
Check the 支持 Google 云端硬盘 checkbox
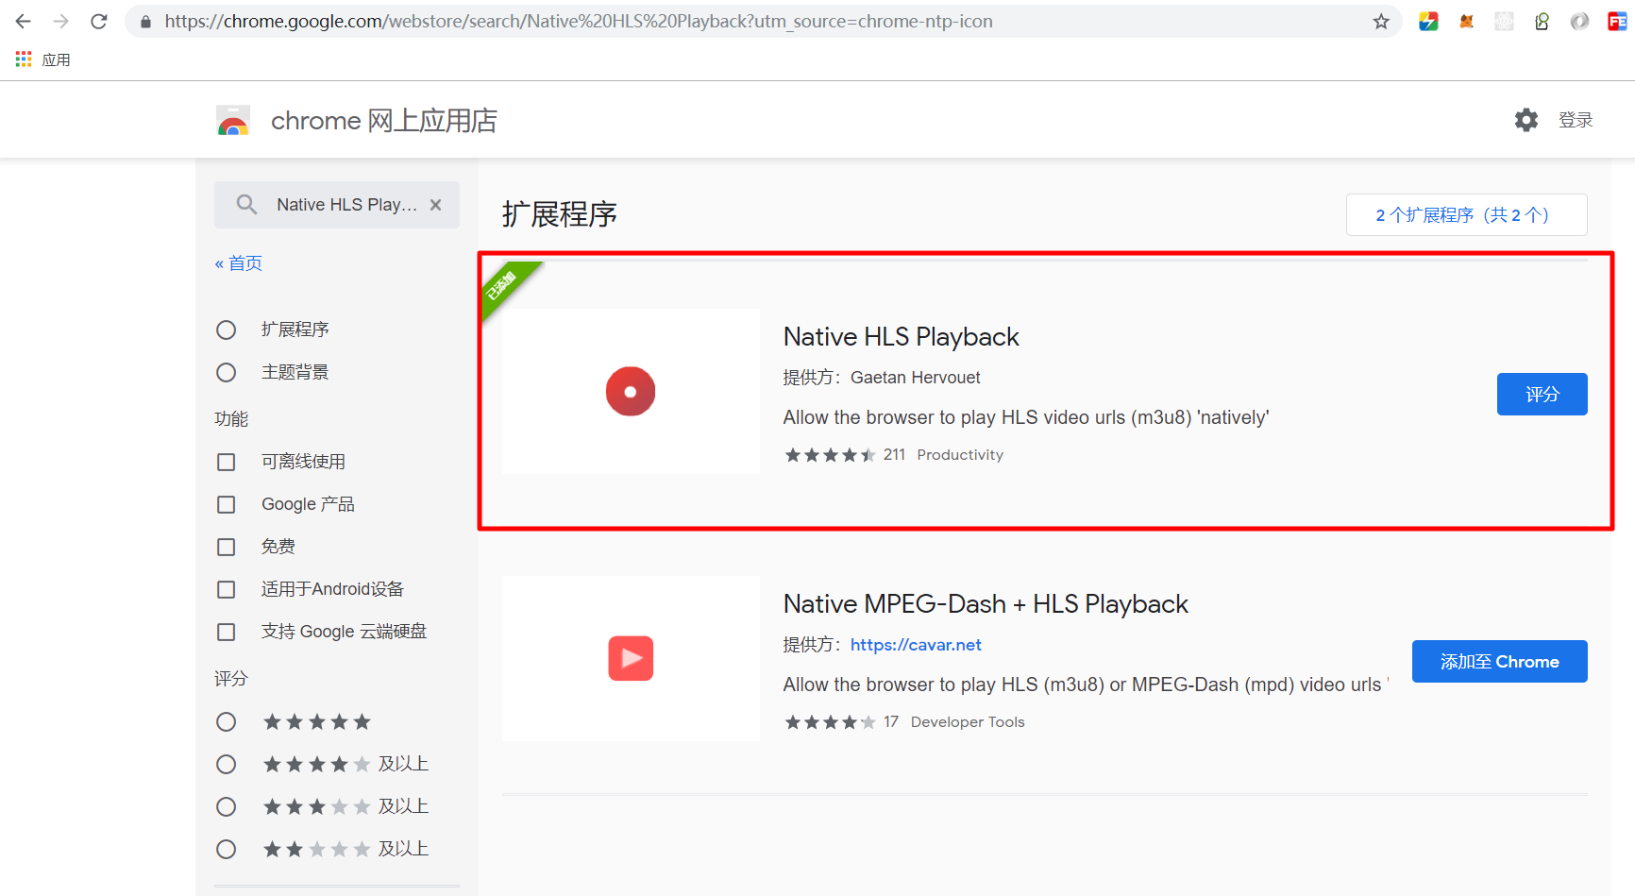point(227,632)
